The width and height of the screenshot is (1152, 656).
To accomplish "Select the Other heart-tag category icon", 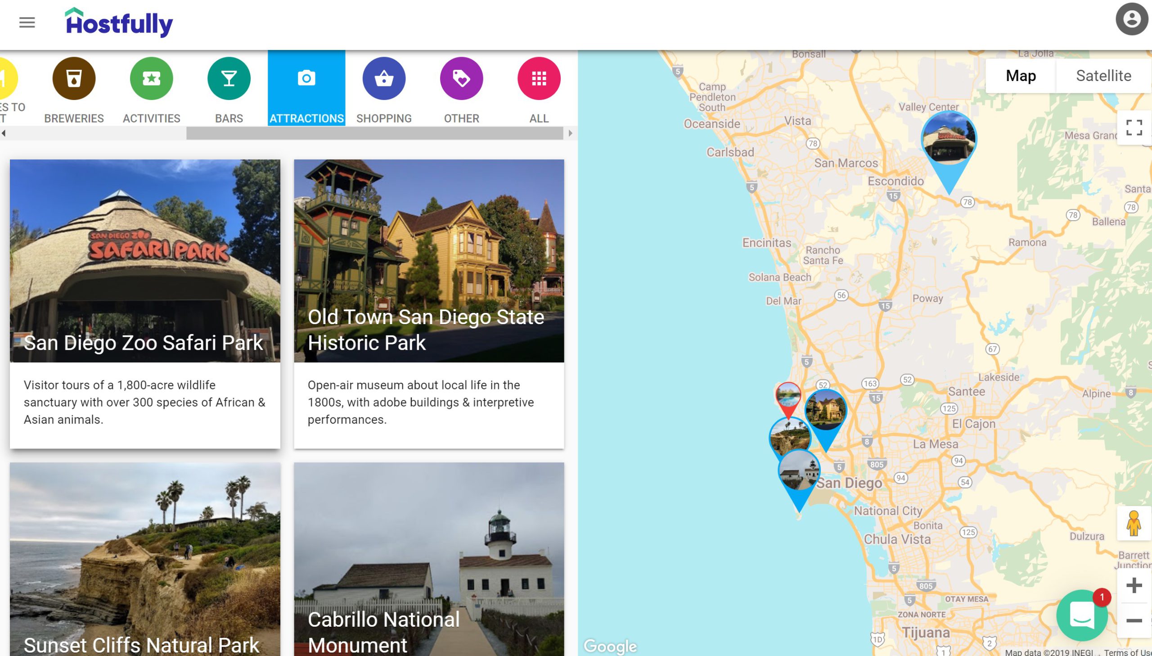I will point(461,79).
